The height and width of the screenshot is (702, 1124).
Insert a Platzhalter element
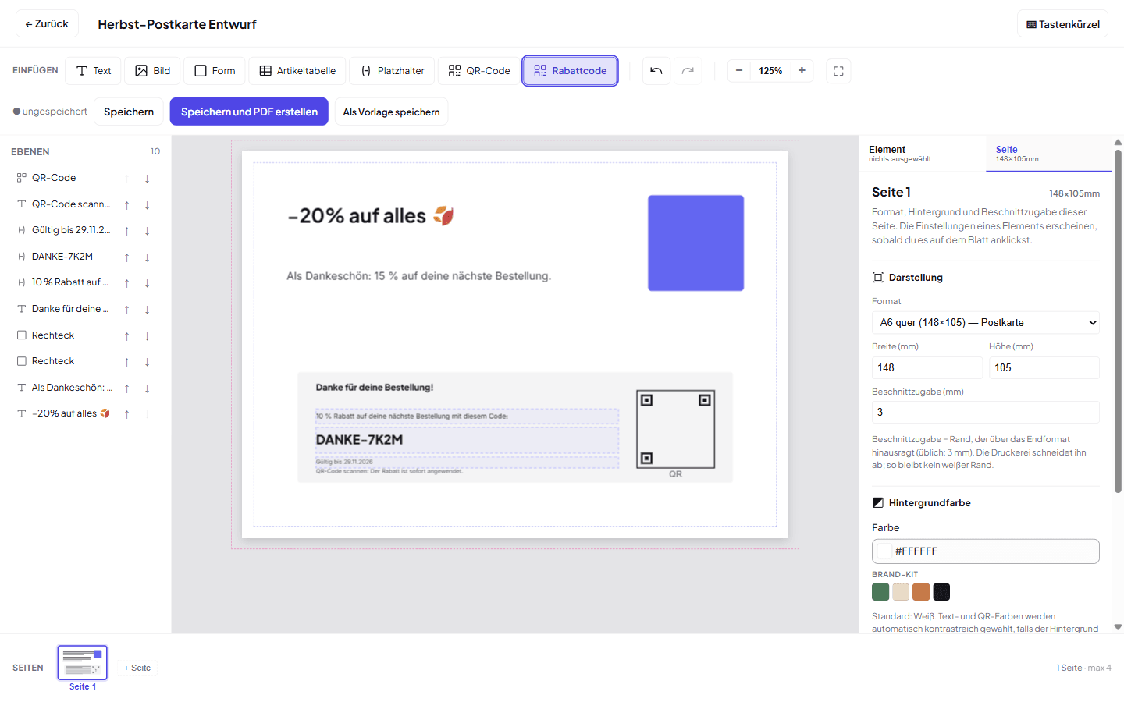coord(392,71)
